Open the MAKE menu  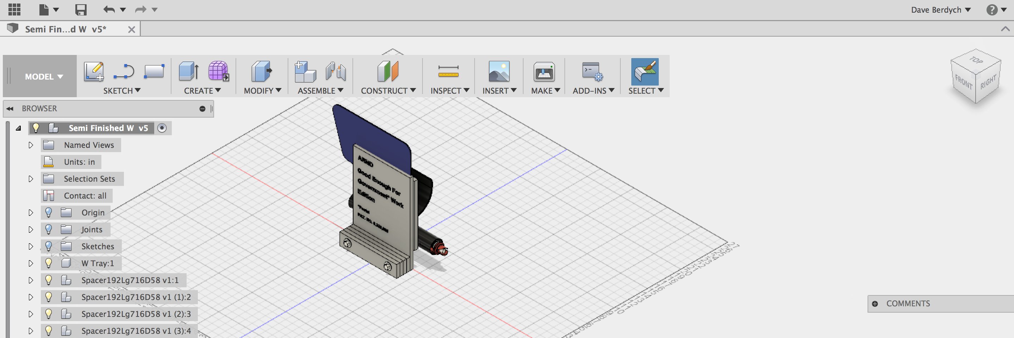pos(546,90)
